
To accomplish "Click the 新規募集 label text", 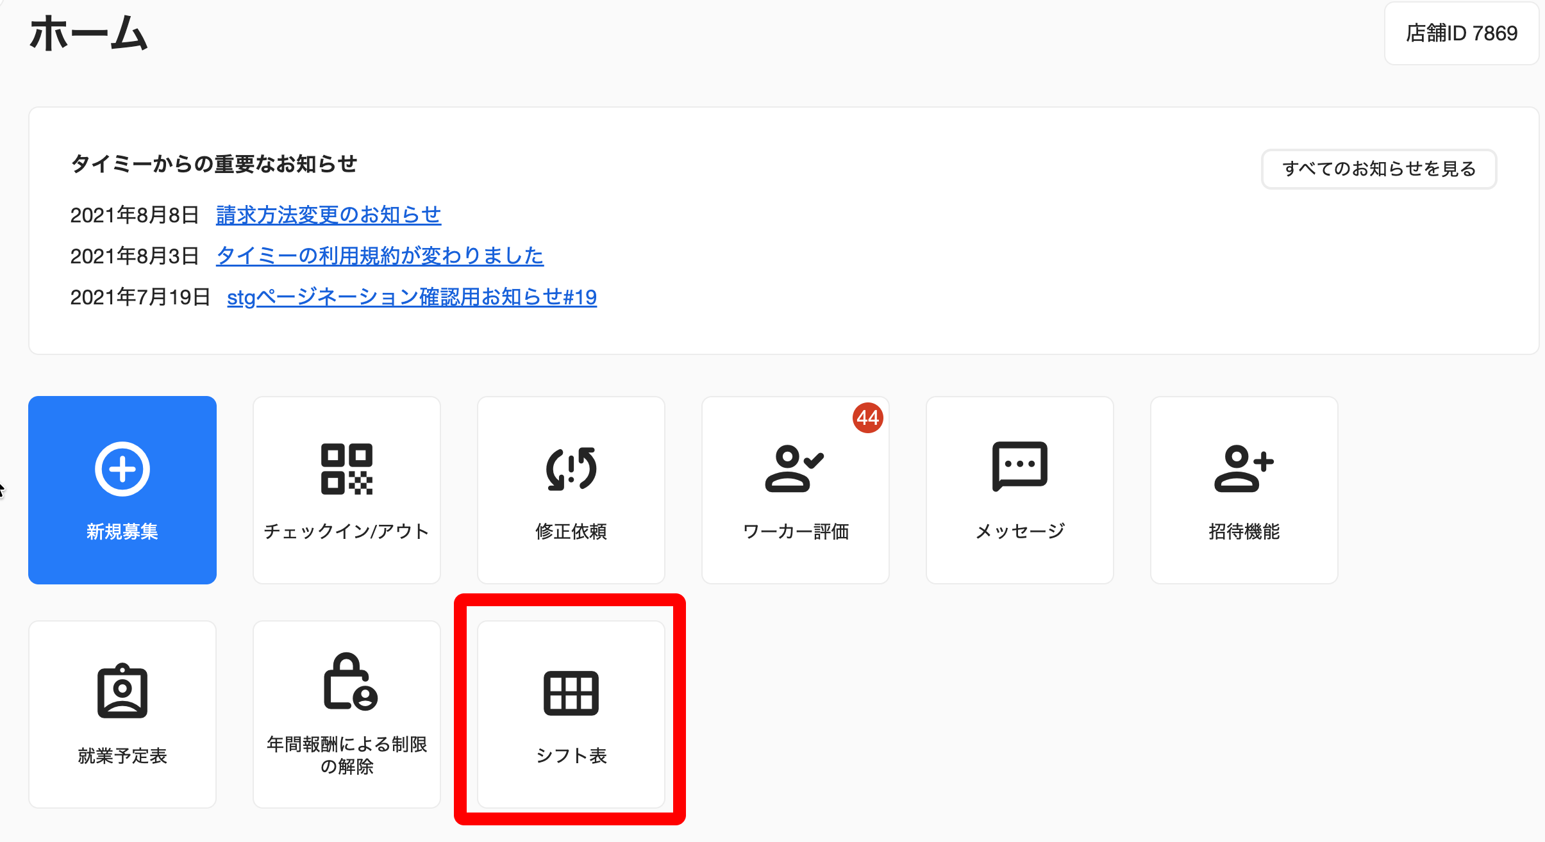I will 122,532.
